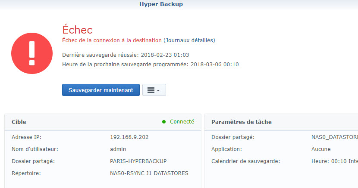This screenshot has height=188, width=358.
Task: Click the red failure alert icon
Action: pos(32,53)
